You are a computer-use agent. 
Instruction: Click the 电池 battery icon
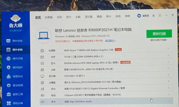(x=42, y=95)
